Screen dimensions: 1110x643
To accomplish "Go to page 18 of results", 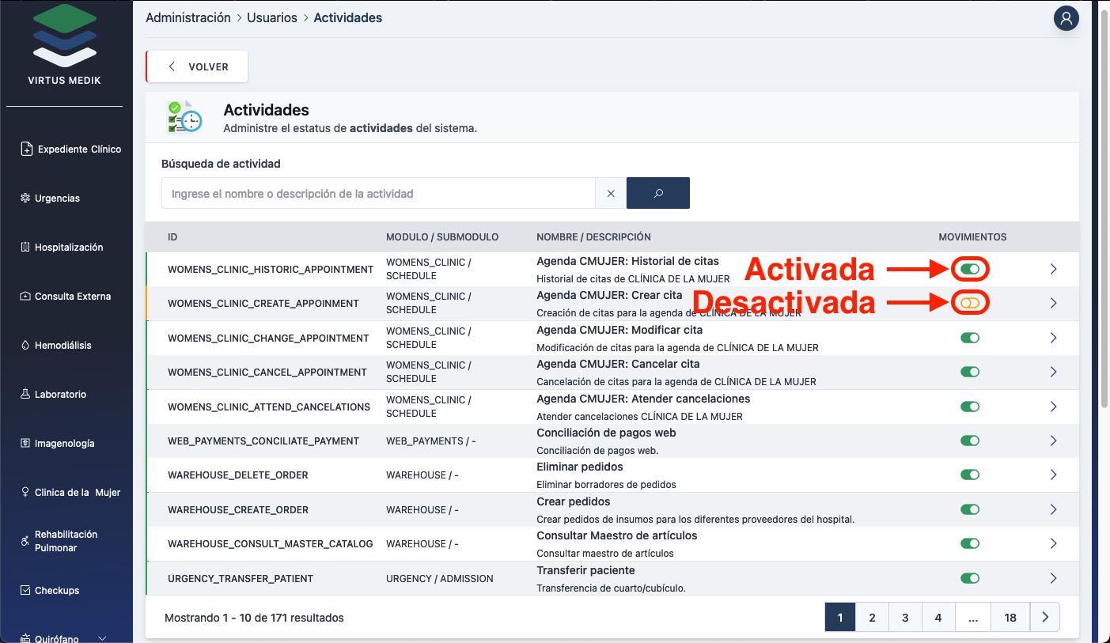I will click(1010, 617).
